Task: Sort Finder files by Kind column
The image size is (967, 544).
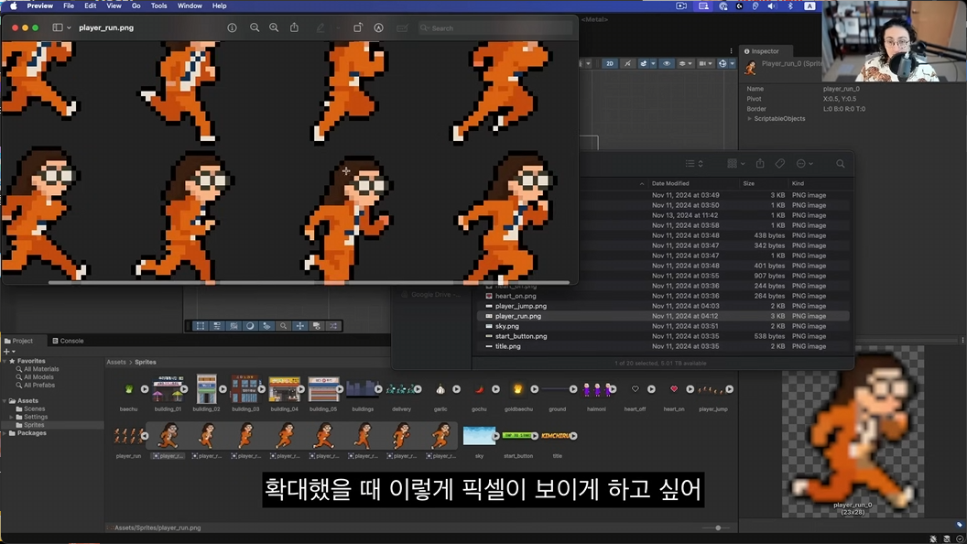Action: pyautogui.click(x=798, y=183)
